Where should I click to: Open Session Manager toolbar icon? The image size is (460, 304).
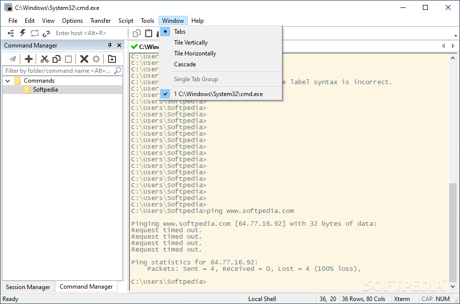(11, 33)
